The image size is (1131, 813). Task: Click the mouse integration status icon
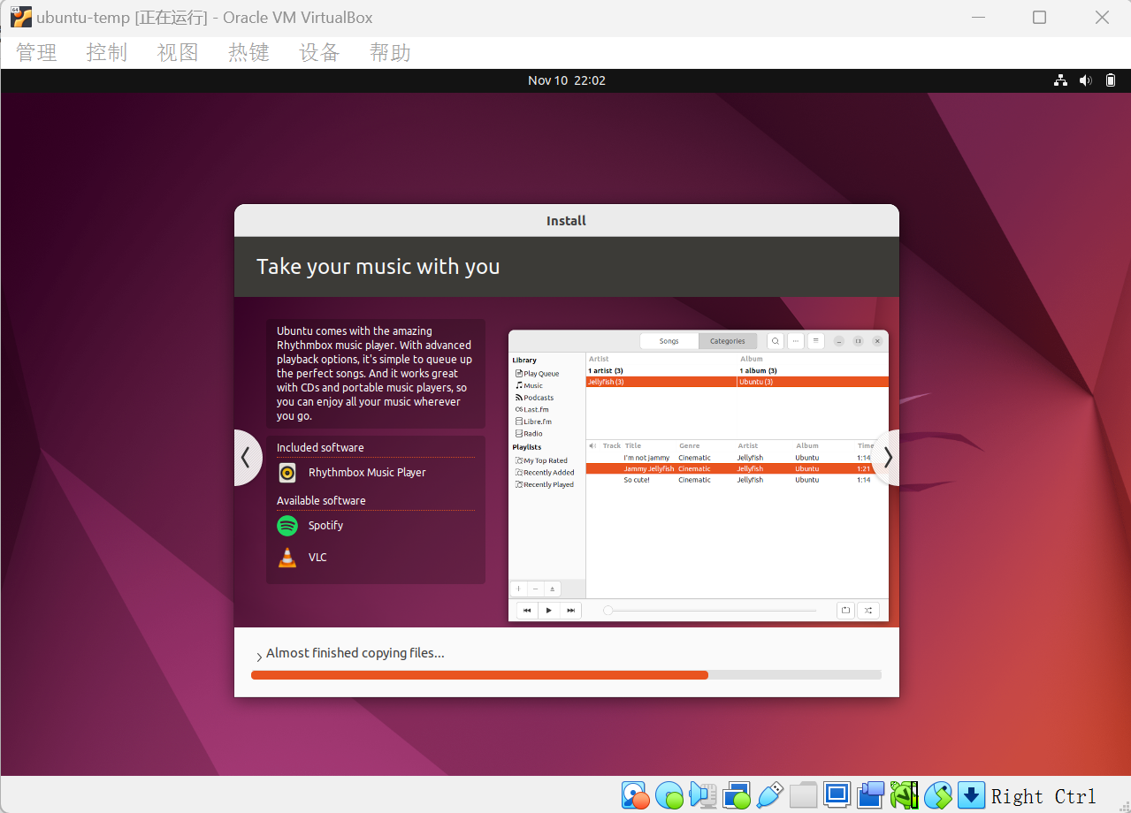[938, 795]
